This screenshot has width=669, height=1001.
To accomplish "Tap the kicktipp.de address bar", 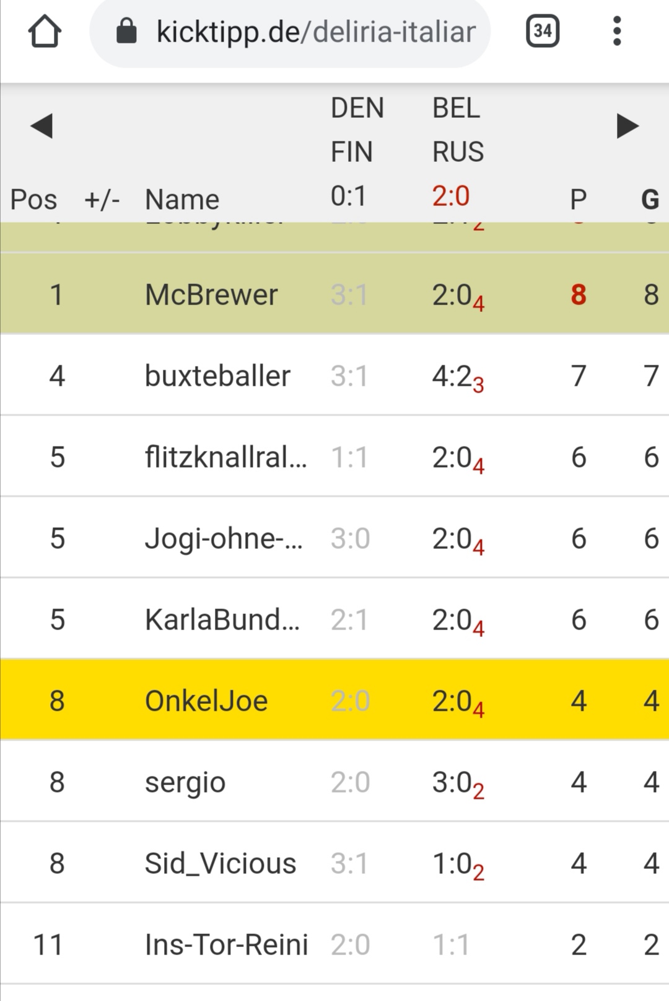I will pos(316,32).
